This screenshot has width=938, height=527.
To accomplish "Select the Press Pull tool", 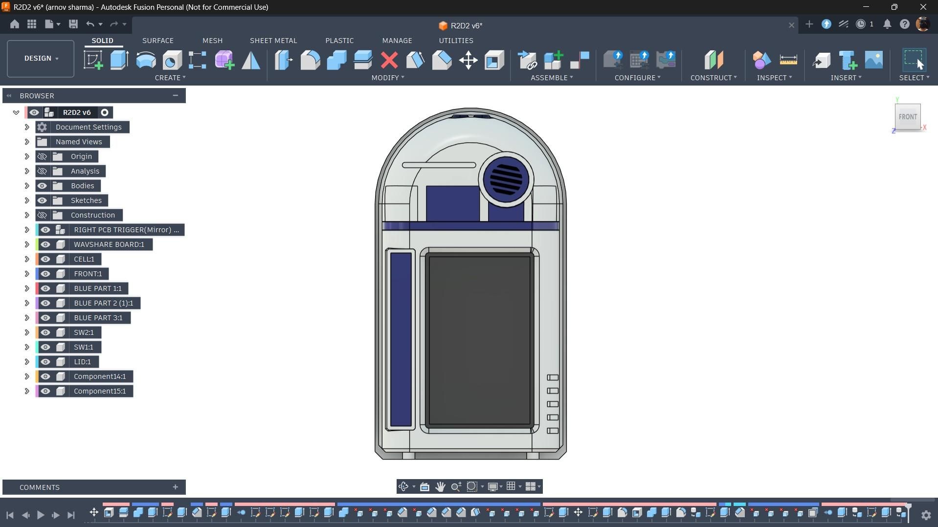I will pyautogui.click(x=284, y=60).
